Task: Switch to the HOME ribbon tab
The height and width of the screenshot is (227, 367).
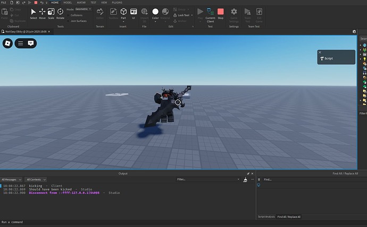Action: (55, 3)
